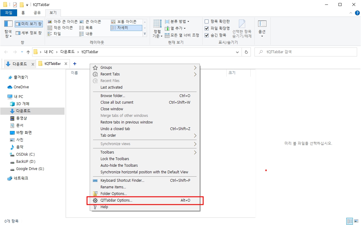Image resolution: width=361 pixels, height=225 pixels.
Task: Toggle 세부 정보 창 button
Action: [29, 33]
